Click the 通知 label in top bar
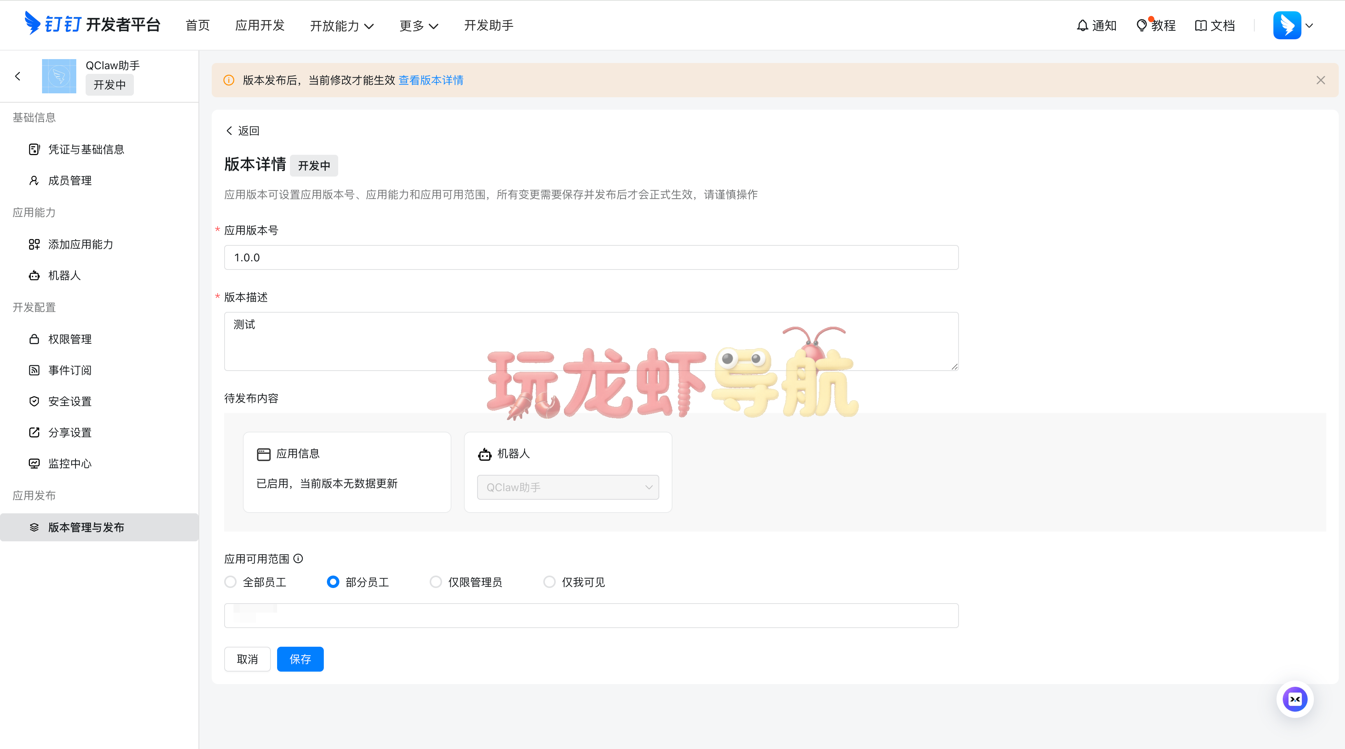This screenshot has height=749, width=1345. pyautogui.click(x=1104, y=26)
